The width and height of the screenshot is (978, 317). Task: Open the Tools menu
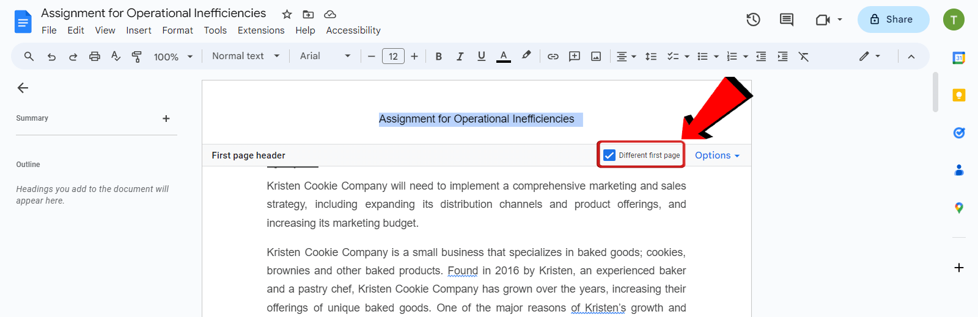click(215, 30)
